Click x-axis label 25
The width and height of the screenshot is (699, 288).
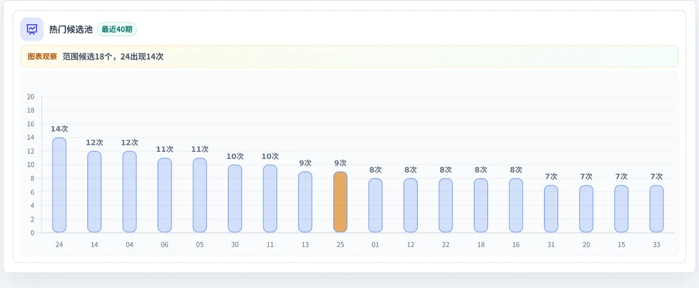tap(340, 245)
